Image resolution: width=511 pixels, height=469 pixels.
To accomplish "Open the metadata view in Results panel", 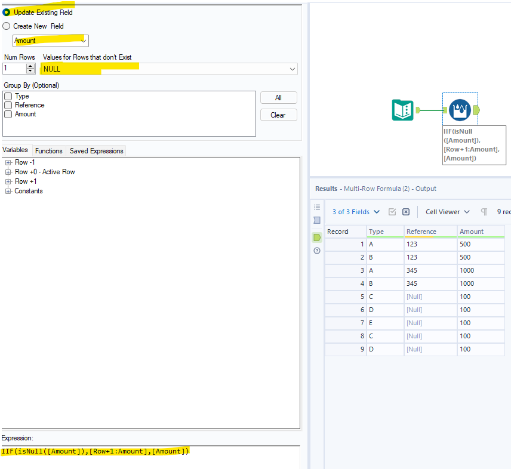I will click(317, 207).
